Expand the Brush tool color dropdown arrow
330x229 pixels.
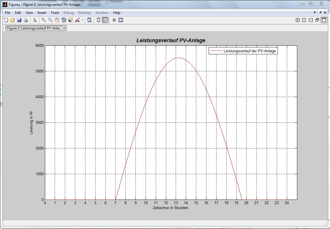click(x=82, y=20)
